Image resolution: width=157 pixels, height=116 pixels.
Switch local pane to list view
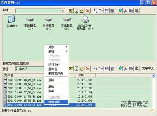click(107, 11)
